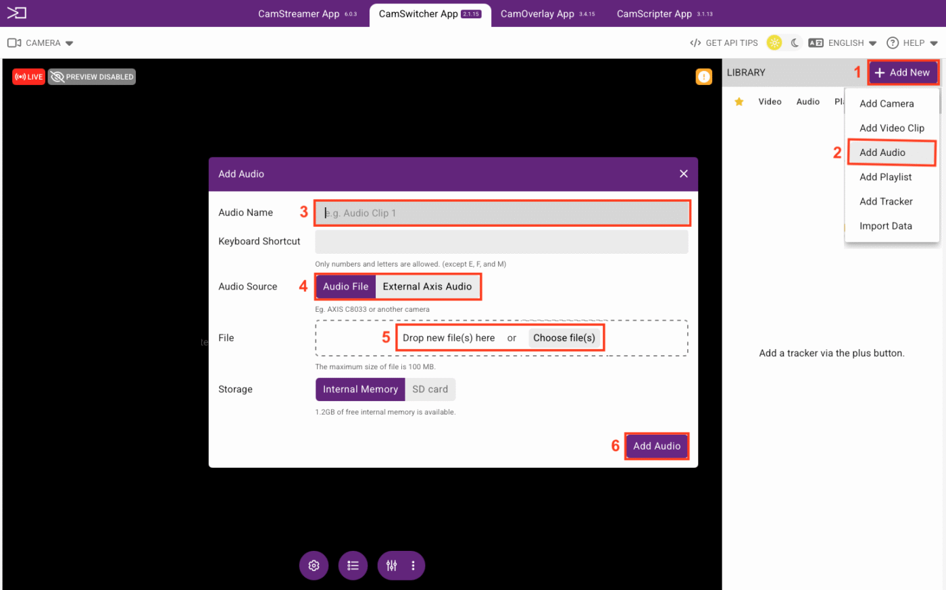The width and height of the screenshot is (946, 590).
Task: Focus the Audio Name input field
Action: 501,213
